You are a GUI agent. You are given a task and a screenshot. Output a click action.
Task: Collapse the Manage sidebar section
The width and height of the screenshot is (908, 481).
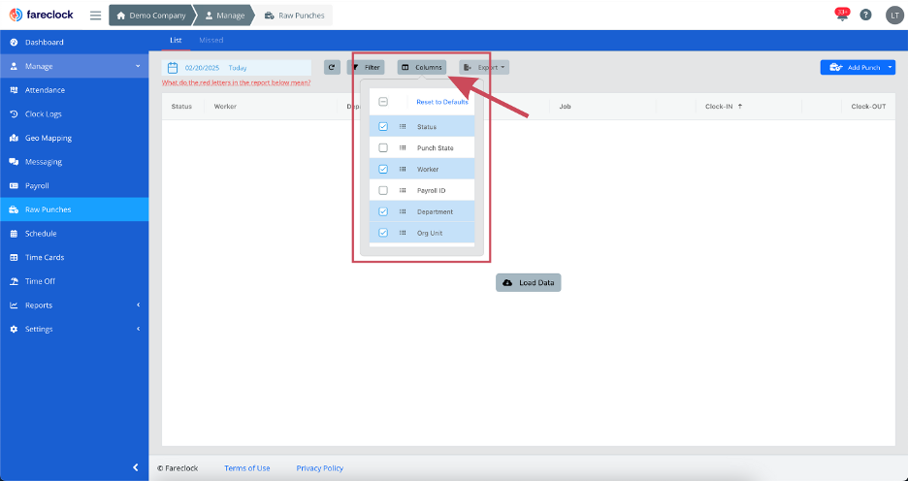74,67
